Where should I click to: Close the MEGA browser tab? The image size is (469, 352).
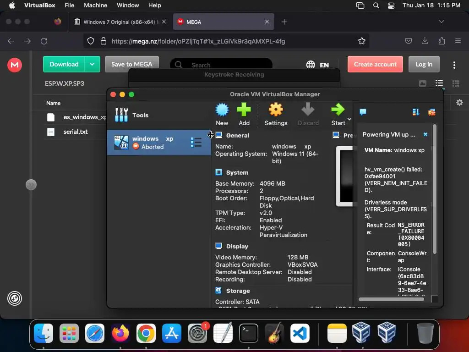coord(267,22)
